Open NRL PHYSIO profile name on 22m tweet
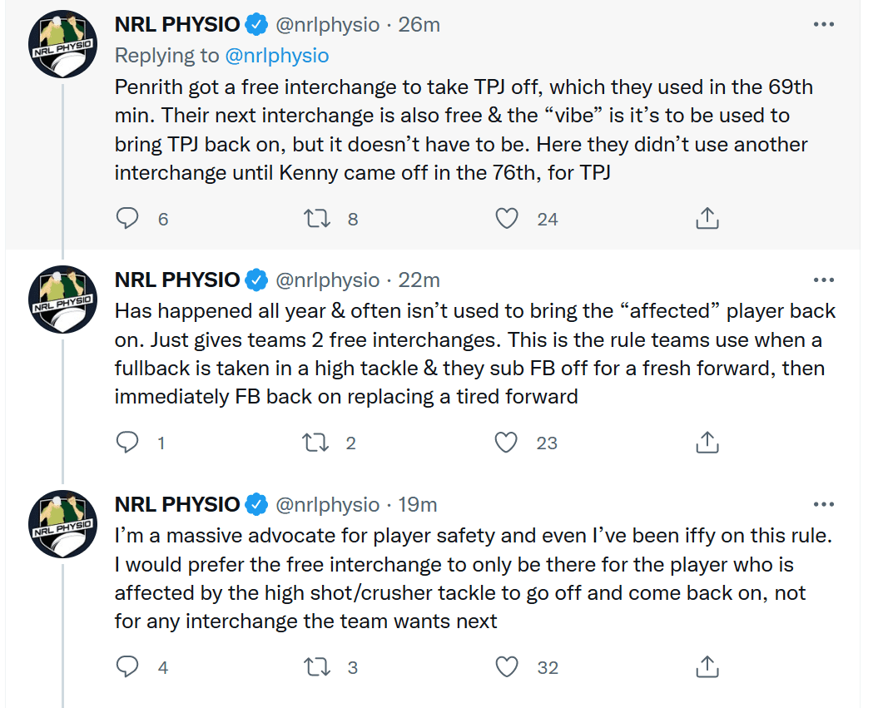The image size is (873, 708). click(177, 280)
